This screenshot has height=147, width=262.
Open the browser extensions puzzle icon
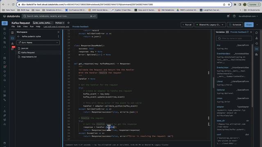point(235,4)
